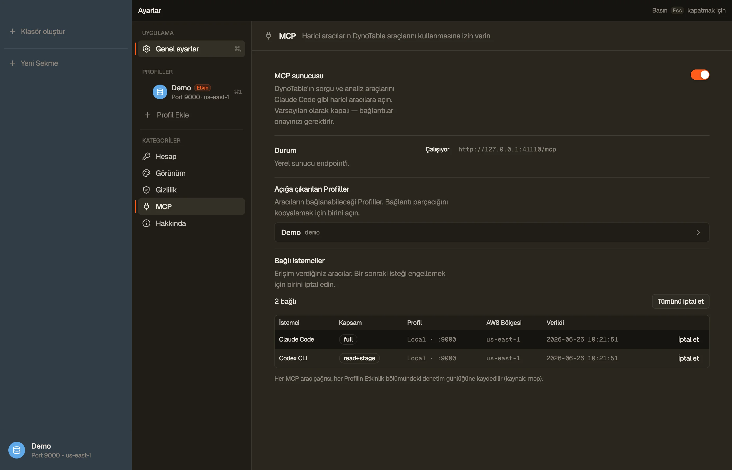This screenshot has height=470, width=732.
Task: Click the Claude Code client name
Action: click(x=296, y=340)
